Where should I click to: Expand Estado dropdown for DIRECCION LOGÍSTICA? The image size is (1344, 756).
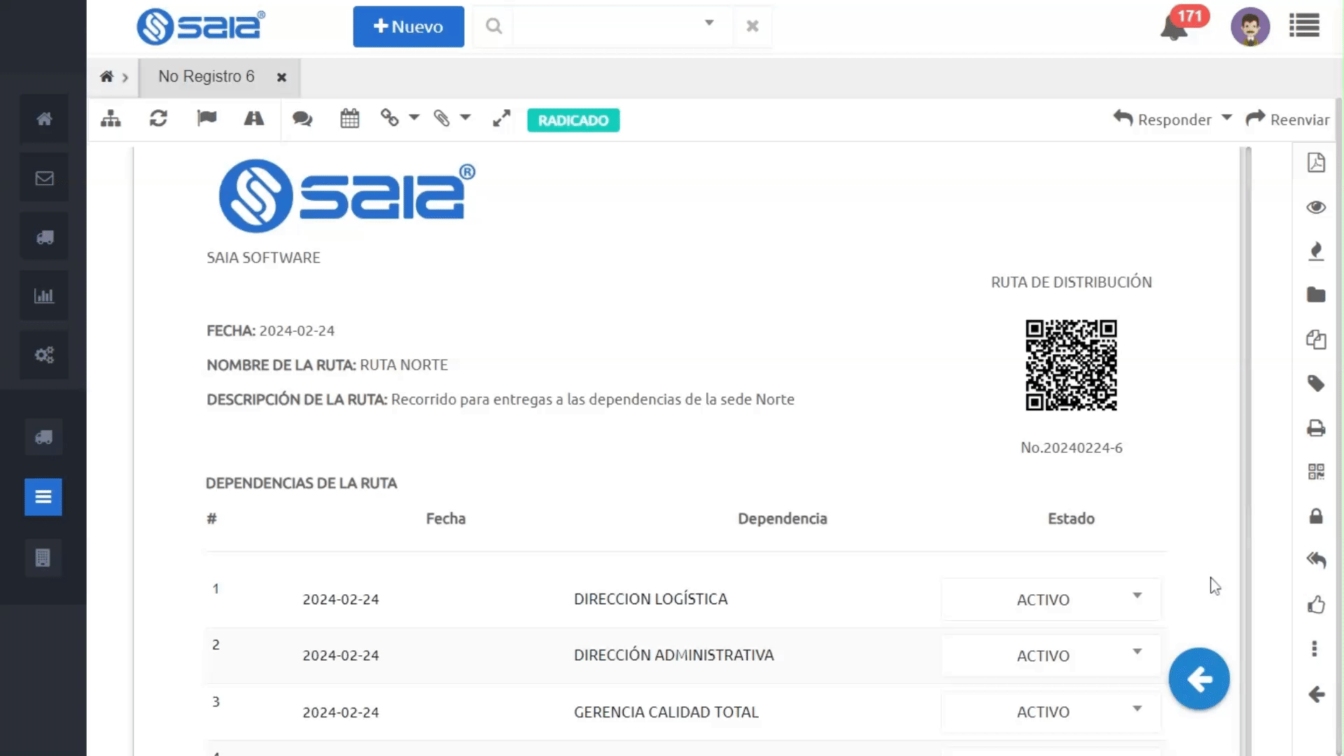point(1137,596)
